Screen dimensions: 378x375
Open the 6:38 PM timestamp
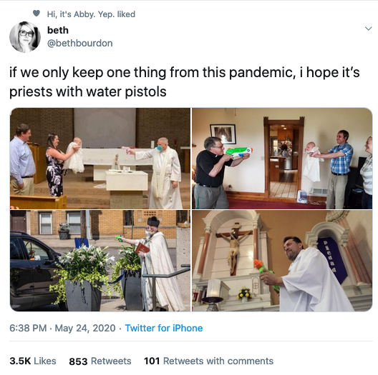pos(28,328)
